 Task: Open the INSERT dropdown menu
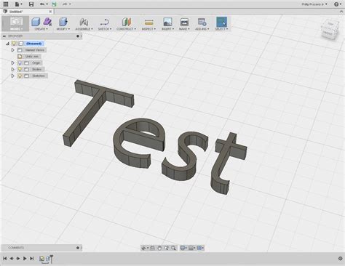167,29
